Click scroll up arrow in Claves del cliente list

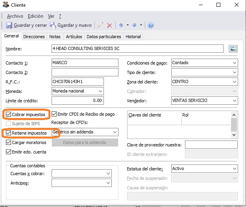pos(234,115)
